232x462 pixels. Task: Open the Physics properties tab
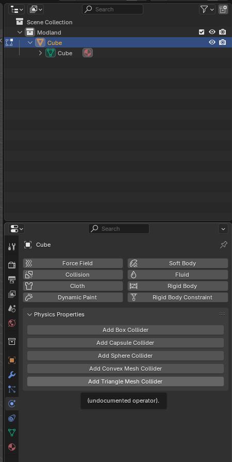(x=12, y=404)
